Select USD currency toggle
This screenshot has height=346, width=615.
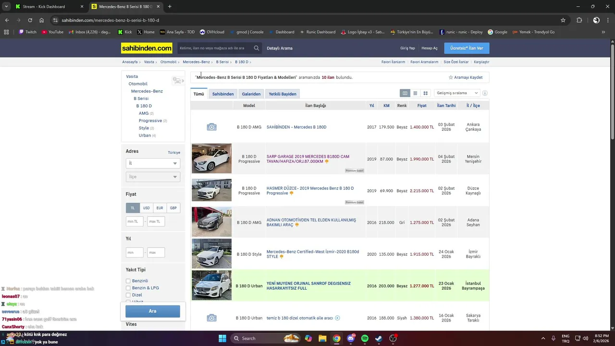click(146, 208)
